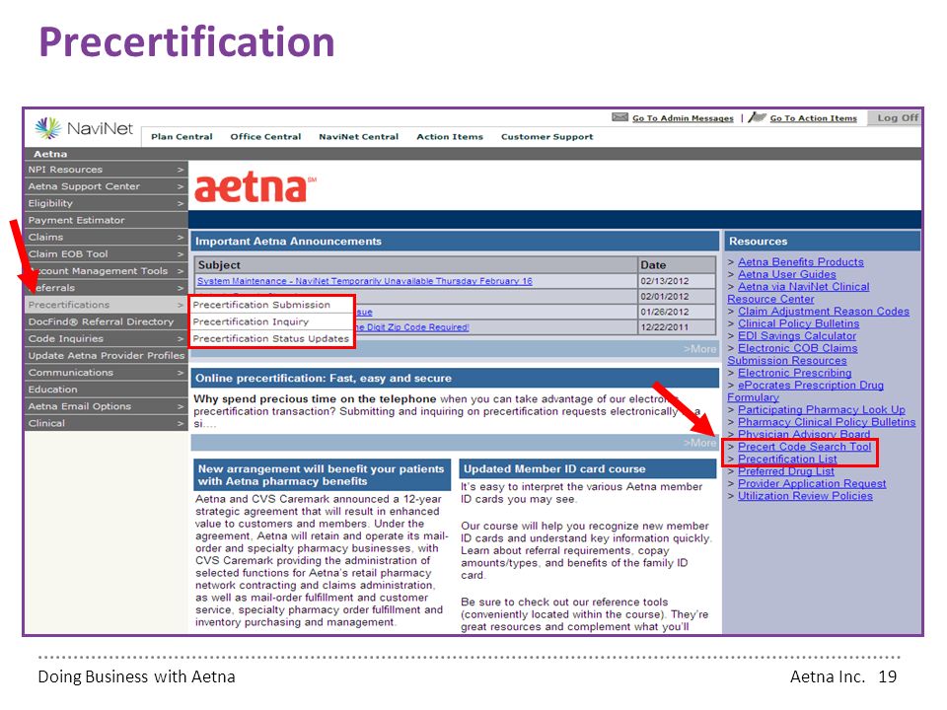Open Utilization Review Policies link

pos(805,496)
